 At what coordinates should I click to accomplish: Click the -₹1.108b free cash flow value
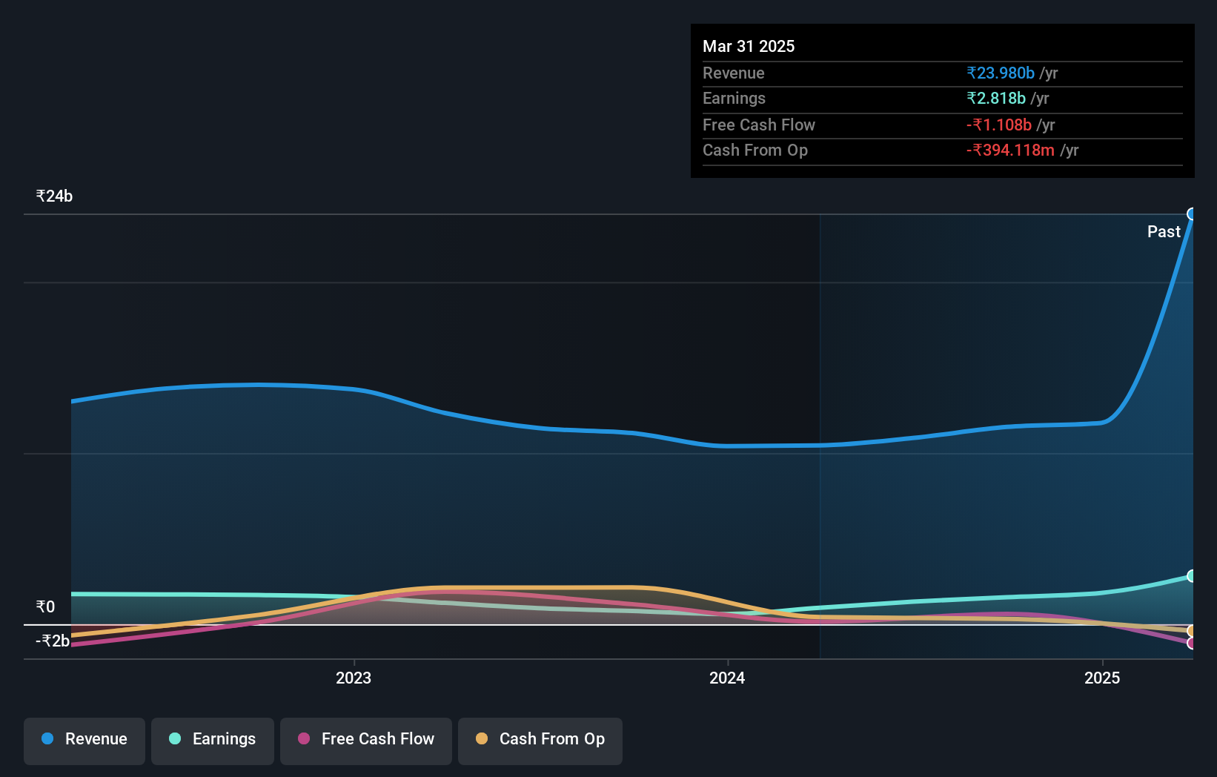pyautogui.click(x=999, y=125)
